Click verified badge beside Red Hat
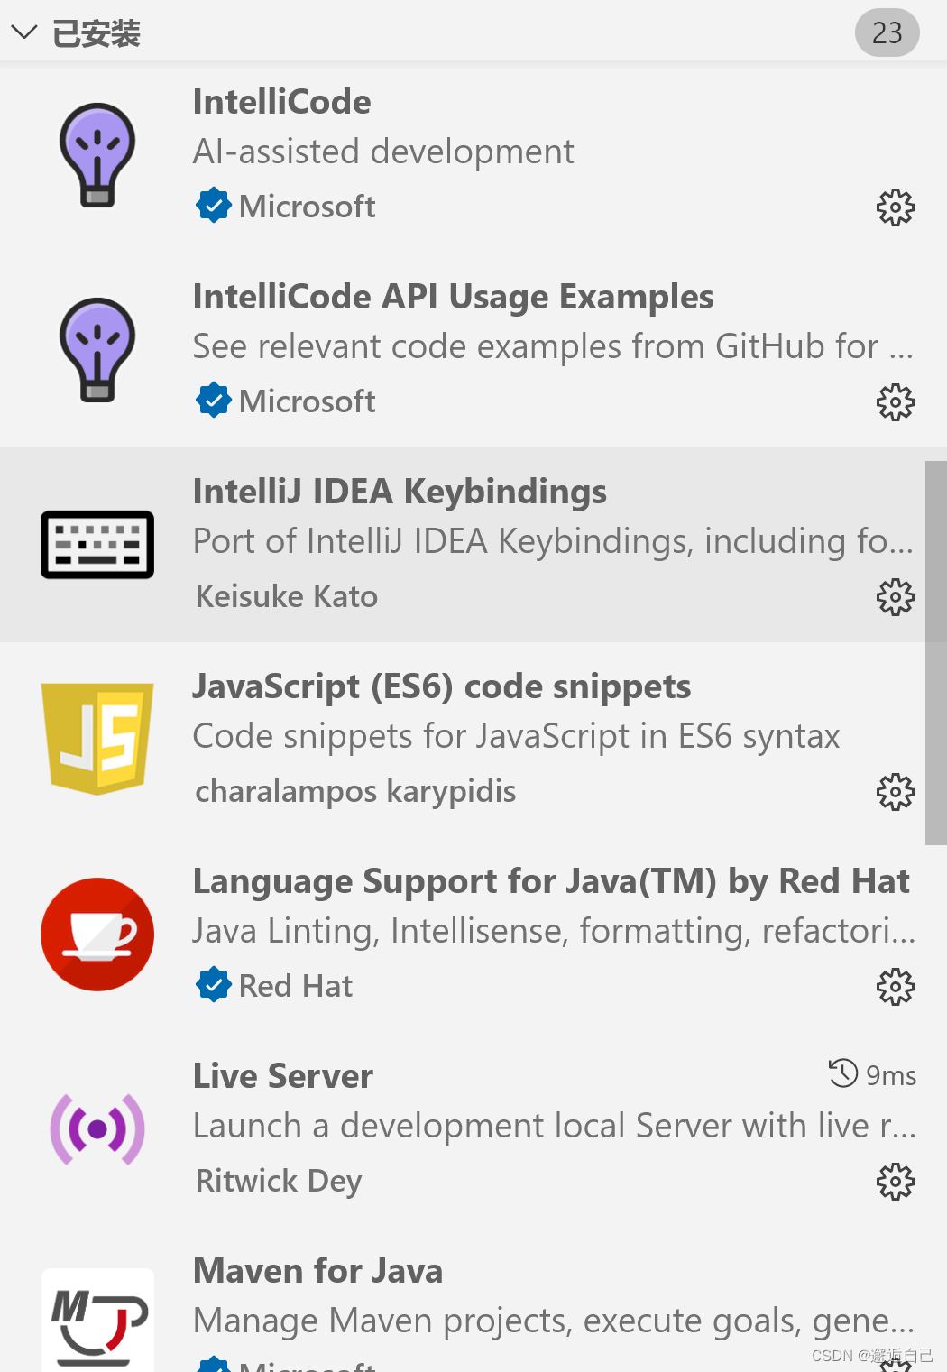Image resolution: width=947 pixels, height=1372 pixels. coord(213,985)
